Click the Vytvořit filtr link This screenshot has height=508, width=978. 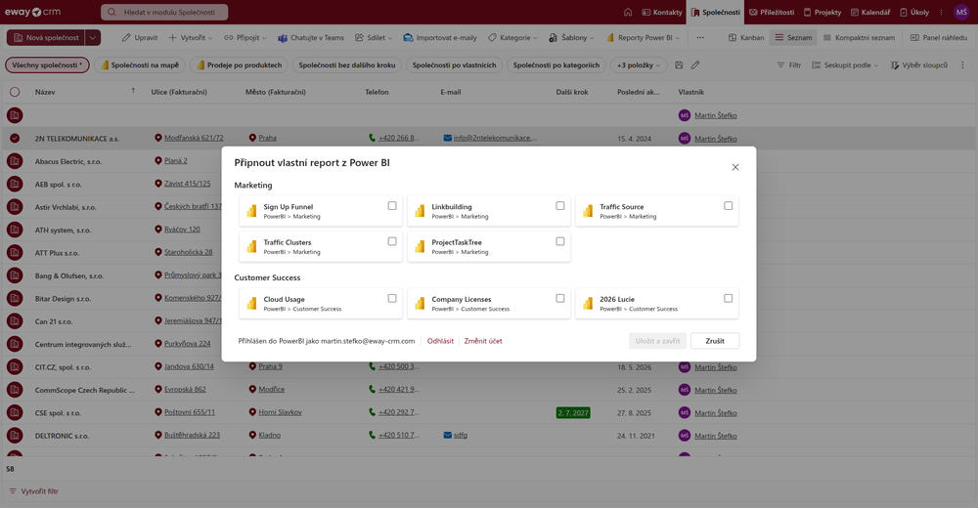(33, 491)
